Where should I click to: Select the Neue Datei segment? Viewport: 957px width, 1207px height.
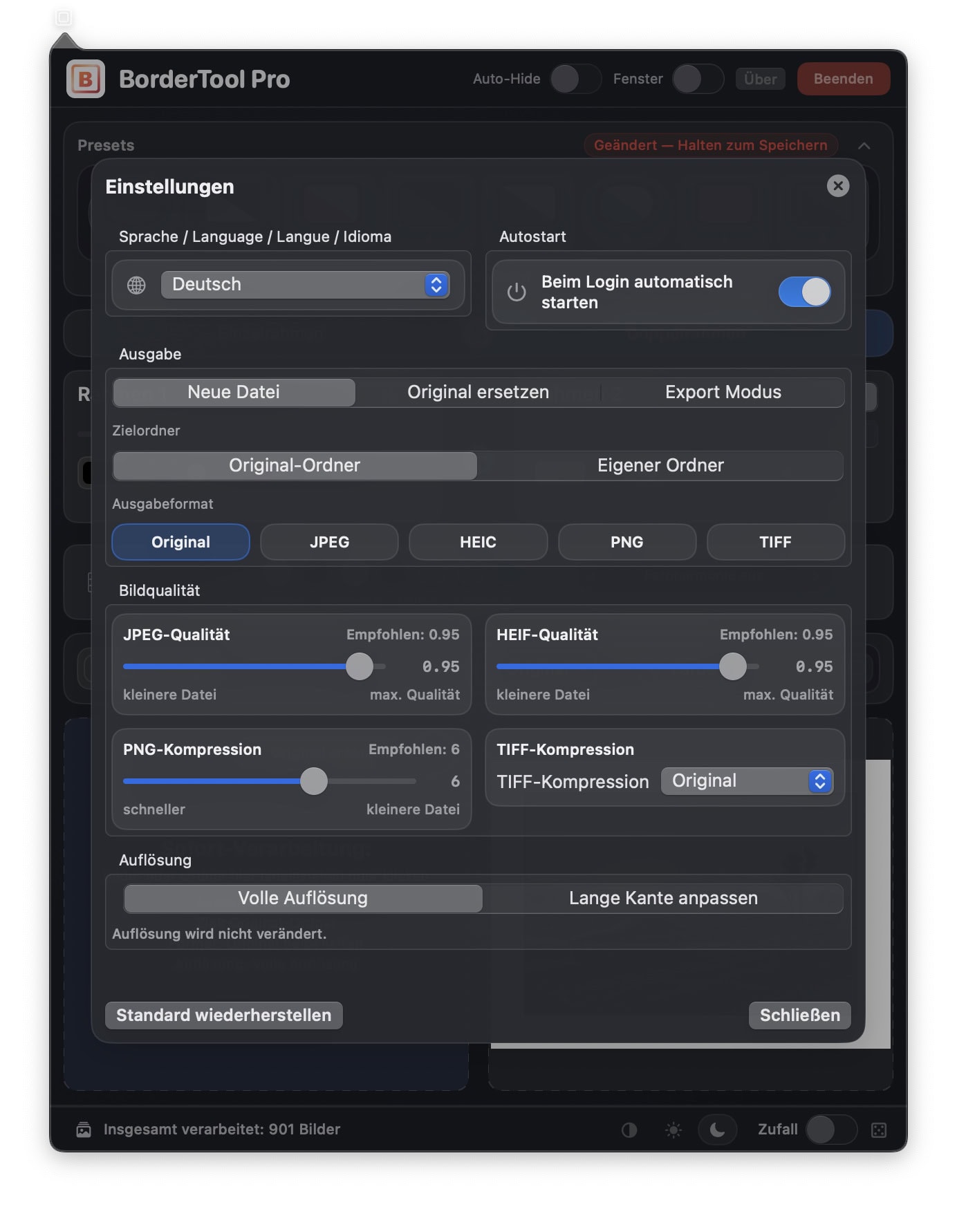coord(234,392)
